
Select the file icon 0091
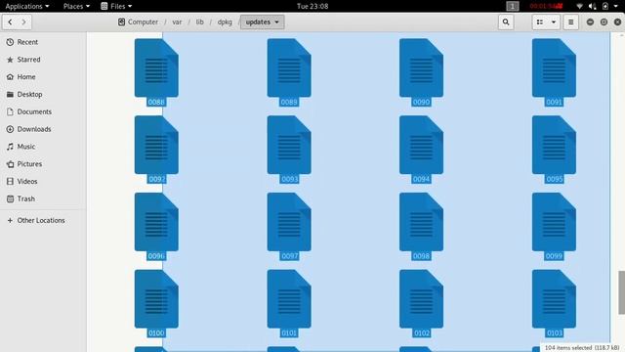pos(554,67)
